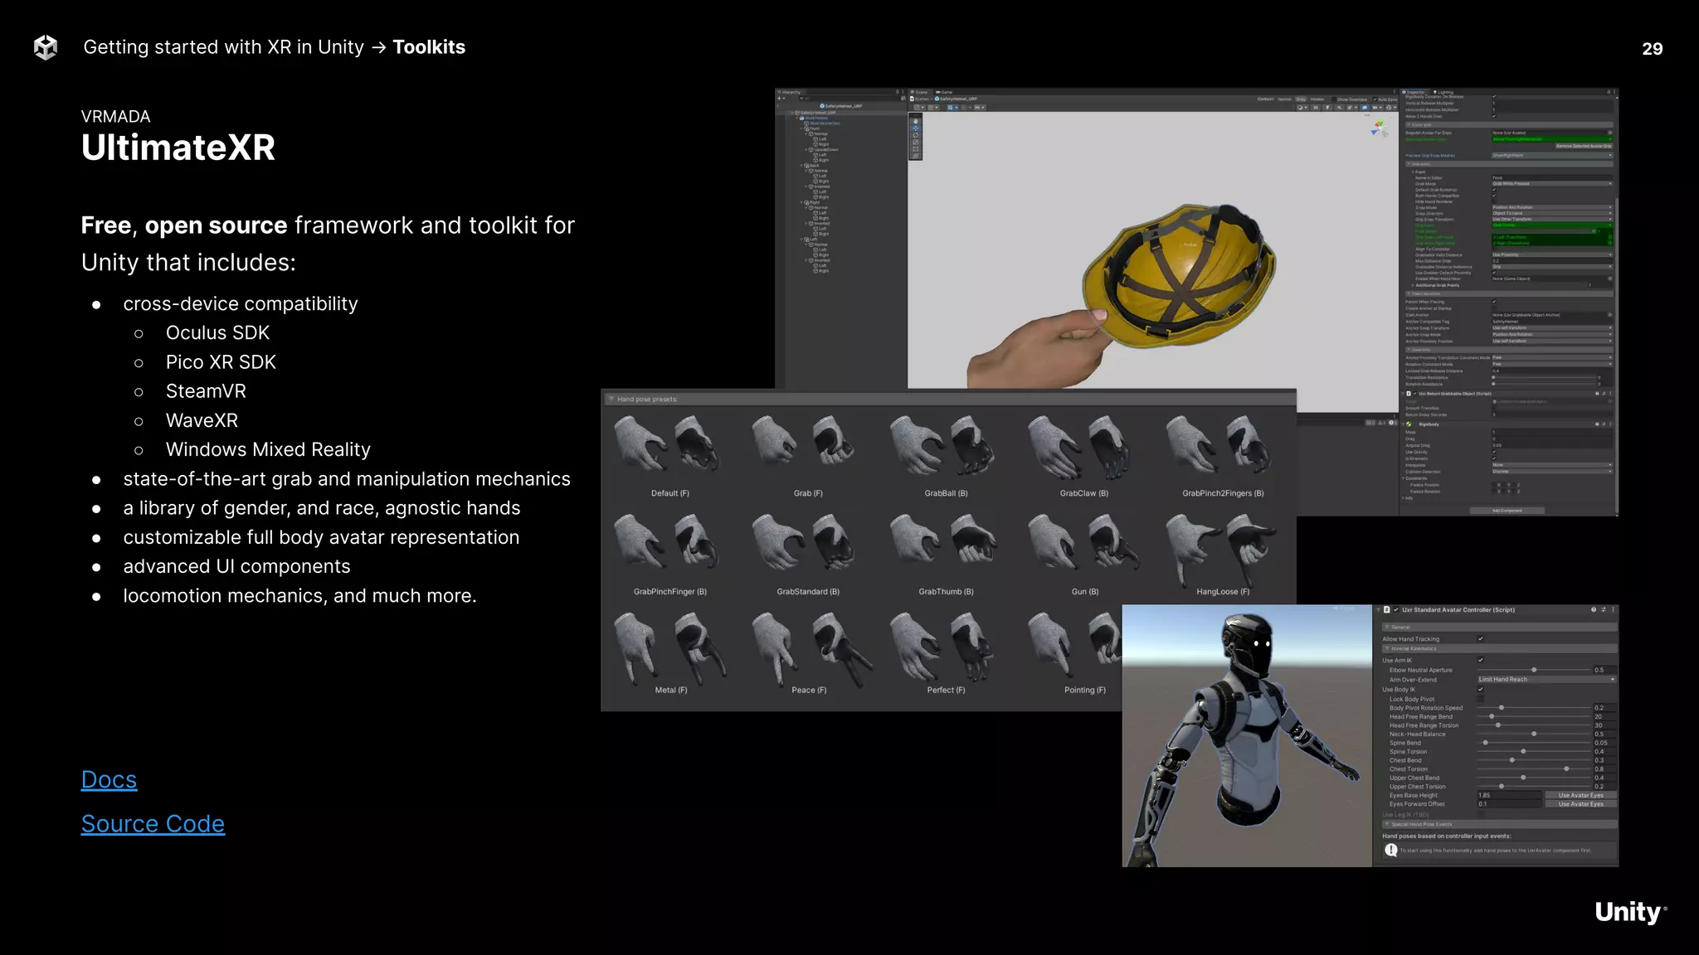Image resolution: width=1699 pixels, height=955 pixels.
Task: Select the GrabThumb (B) hand pose preset
Action: (x=946, y=554)
